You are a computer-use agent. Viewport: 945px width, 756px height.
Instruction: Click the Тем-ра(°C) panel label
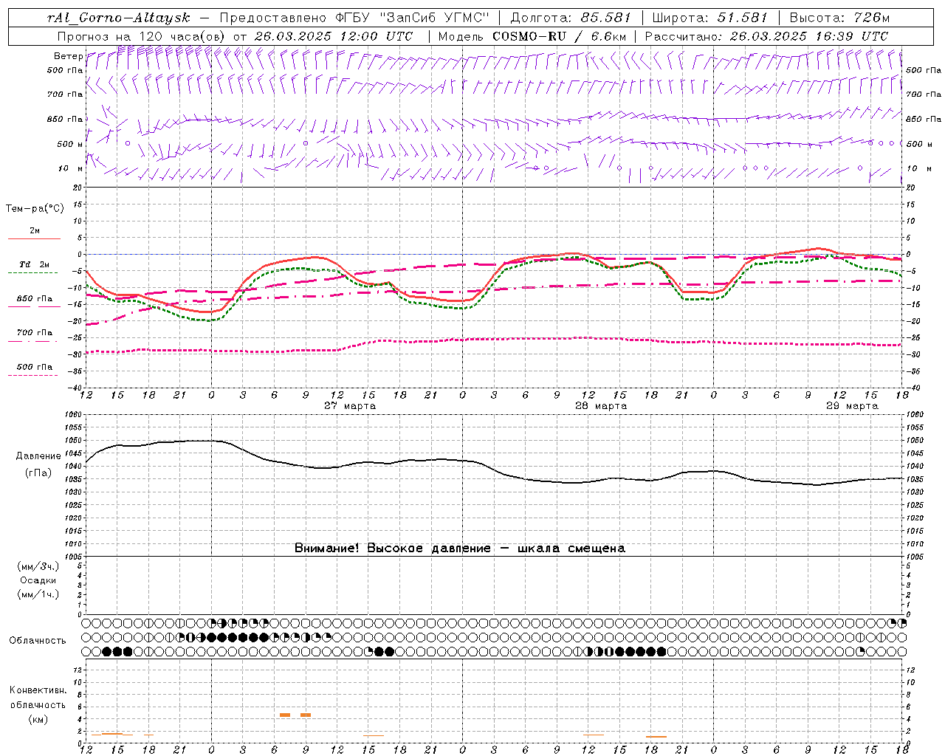(x=35, y=209)
